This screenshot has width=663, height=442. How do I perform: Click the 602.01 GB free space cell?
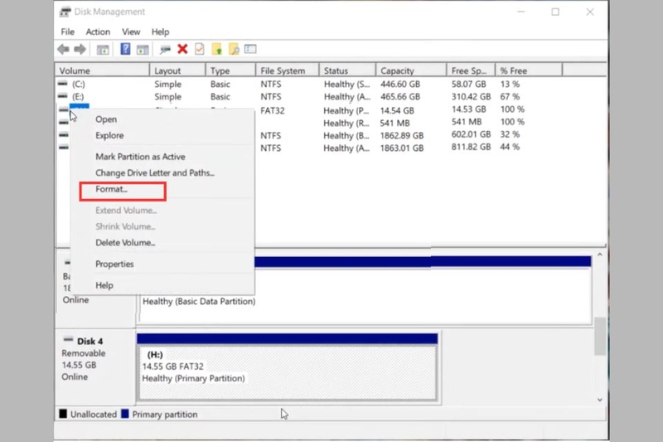471,134
